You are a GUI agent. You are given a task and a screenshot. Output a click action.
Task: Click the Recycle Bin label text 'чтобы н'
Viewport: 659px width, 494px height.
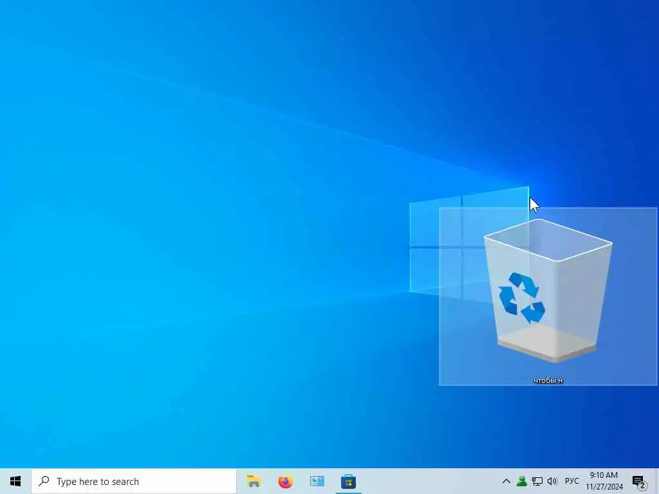(548, 381)
